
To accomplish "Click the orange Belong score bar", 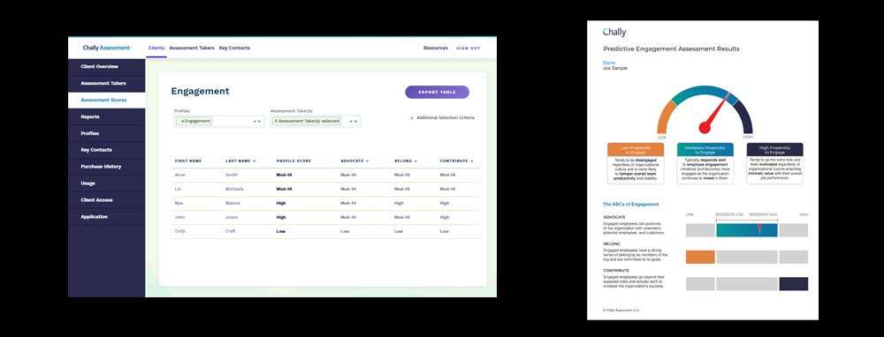I will tap(700, 257).
